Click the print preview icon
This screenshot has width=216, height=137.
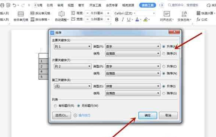[x=9, y=5]
